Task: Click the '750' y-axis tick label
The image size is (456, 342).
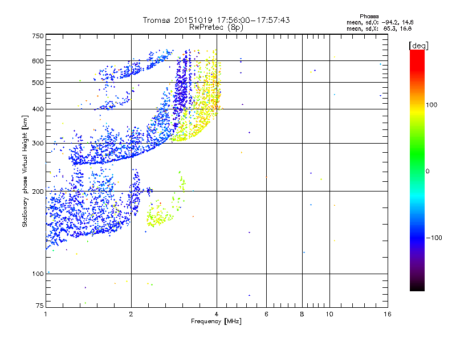Action: click(x=38, y=36)
